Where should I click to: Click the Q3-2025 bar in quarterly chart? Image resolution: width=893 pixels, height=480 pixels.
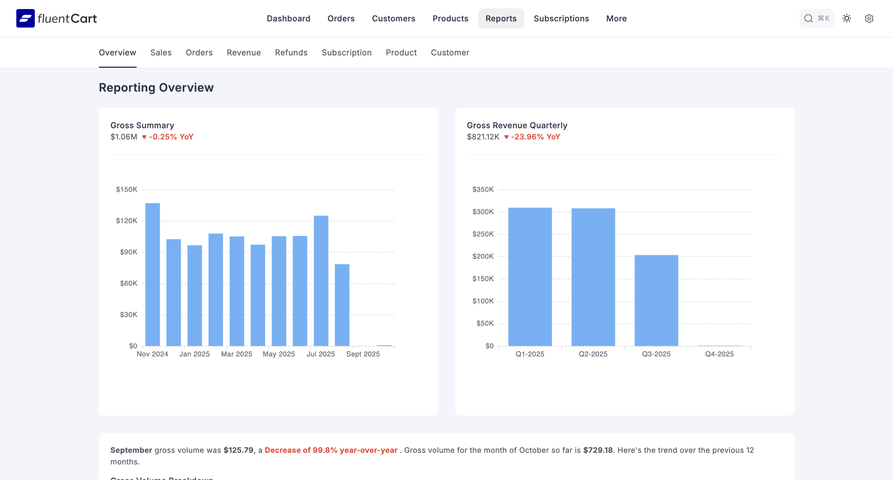(656, 300)
